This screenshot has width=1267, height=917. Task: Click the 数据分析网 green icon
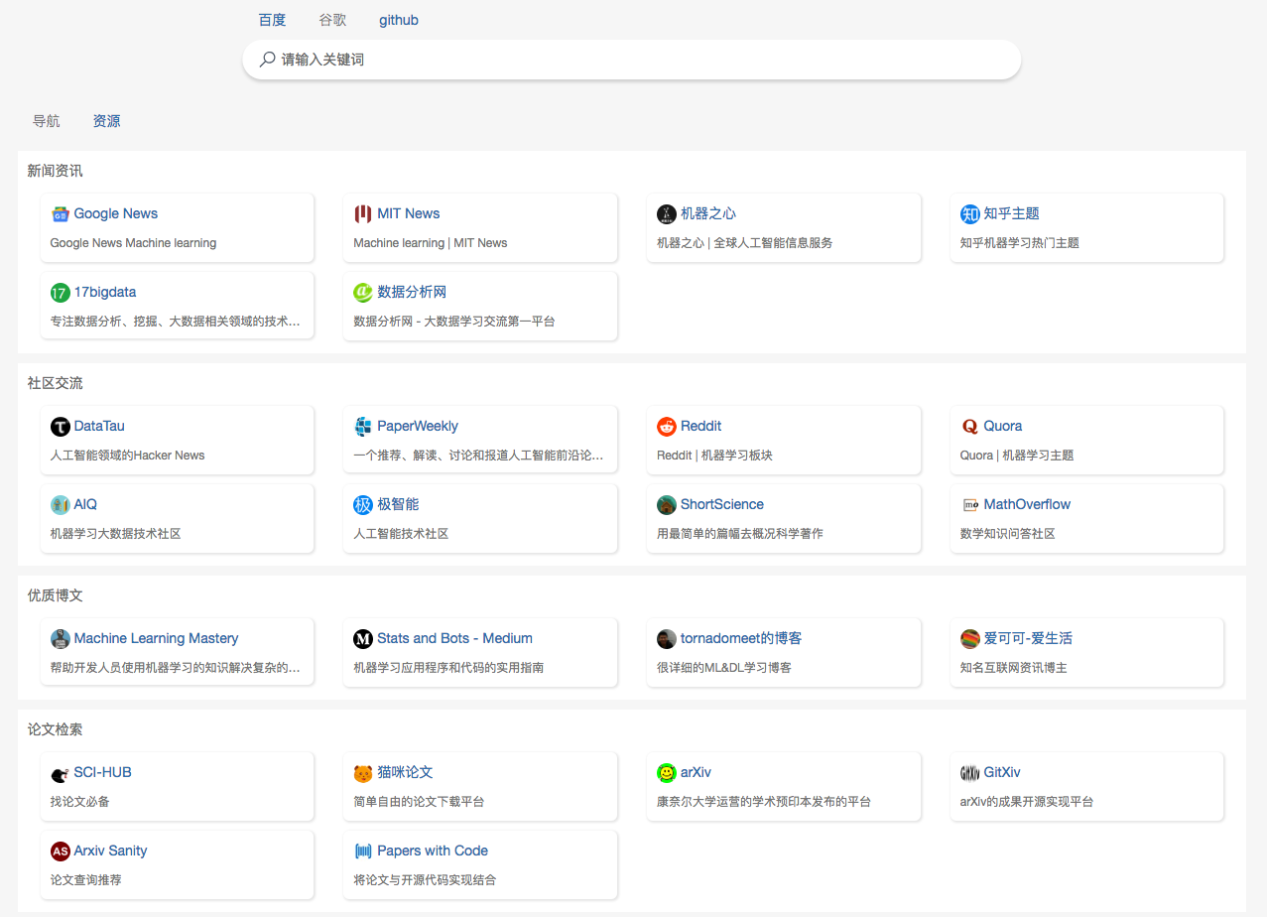click(363, 292)
